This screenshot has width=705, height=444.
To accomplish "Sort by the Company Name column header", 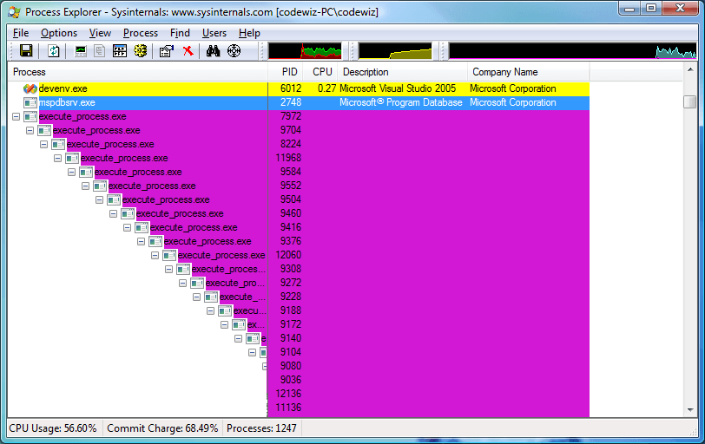I will [504, 72].
